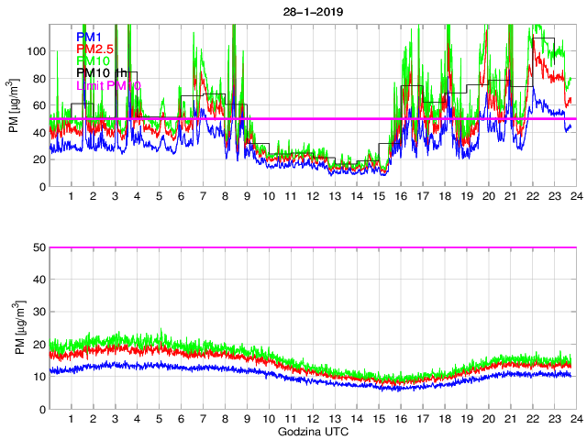The height and width of the screenshot is (440, 587).
Task: Click hour 18 tick below the bottom chart
Action: 445,419
